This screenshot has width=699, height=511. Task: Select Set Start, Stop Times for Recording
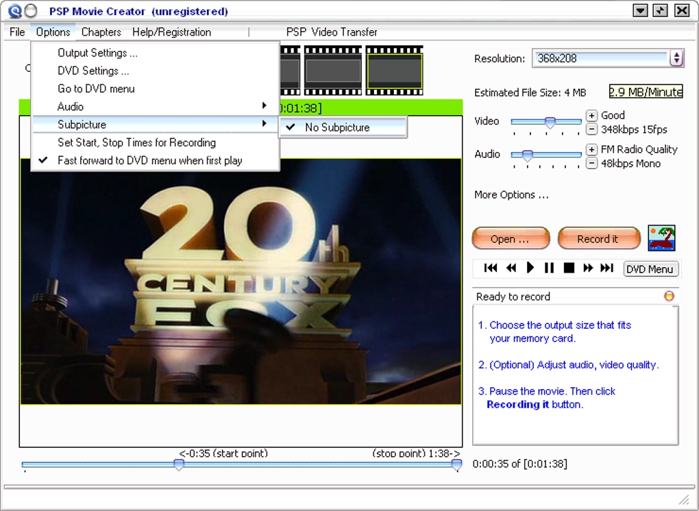coord(155,142)
